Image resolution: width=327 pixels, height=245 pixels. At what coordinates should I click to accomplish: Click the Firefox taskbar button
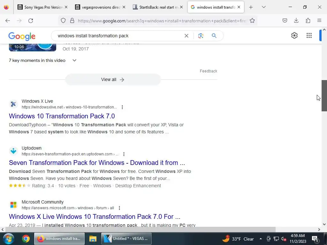click(x=59, y=239)
